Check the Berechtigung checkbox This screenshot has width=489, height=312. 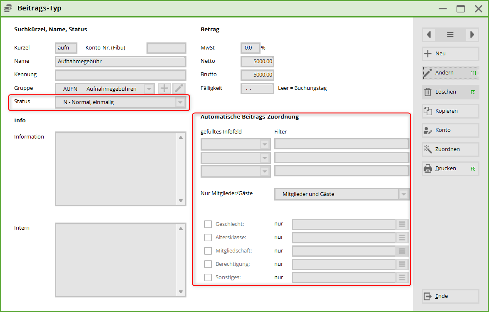click(x=208, y=265)
